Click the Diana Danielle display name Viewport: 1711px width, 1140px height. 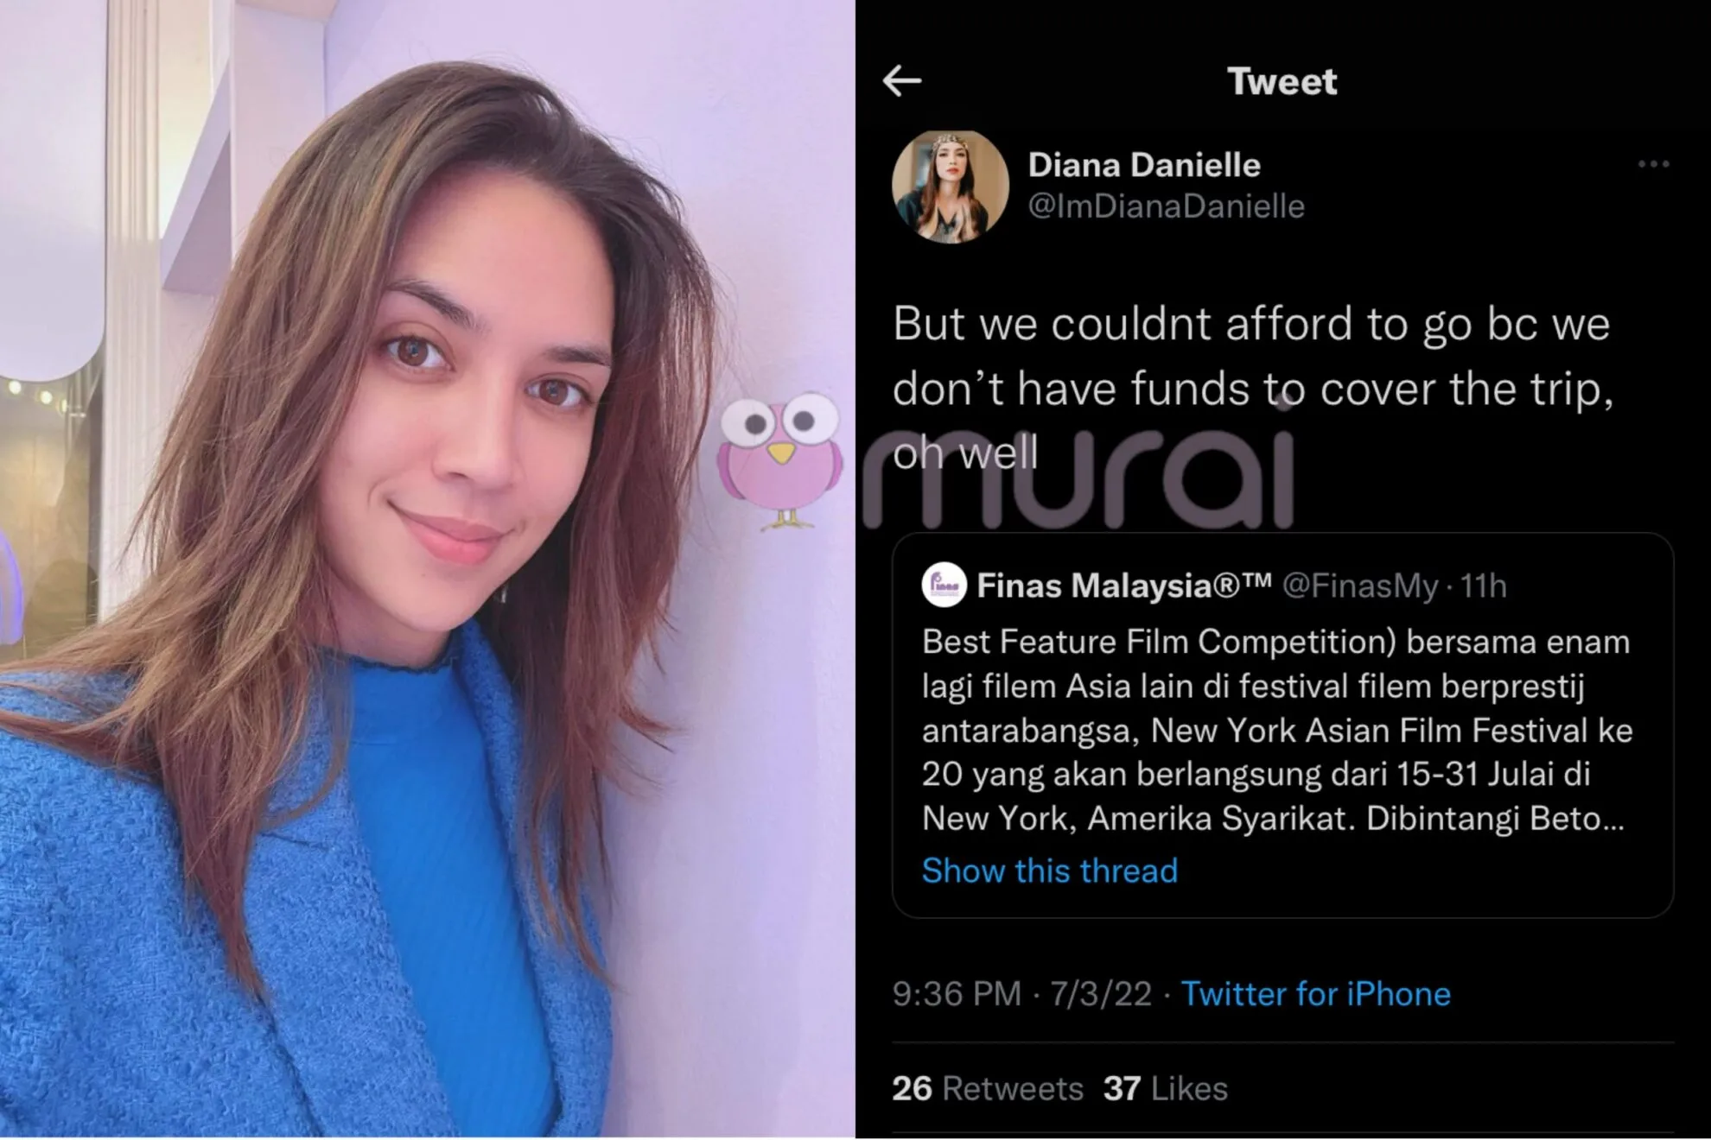(1144, 165)
